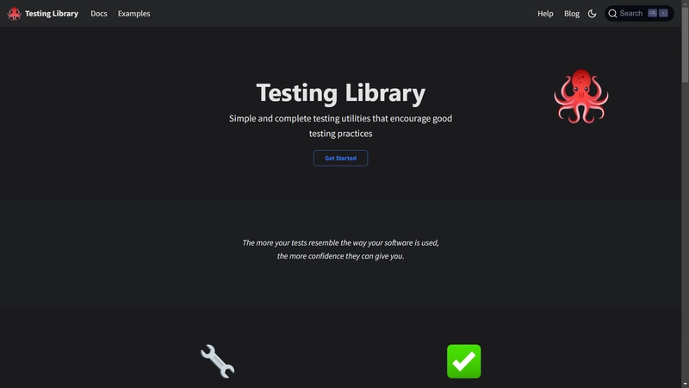This screenshot has height=388, width=689.
Task: Open the Docs menu item
Action: click(x=99, y=14)
